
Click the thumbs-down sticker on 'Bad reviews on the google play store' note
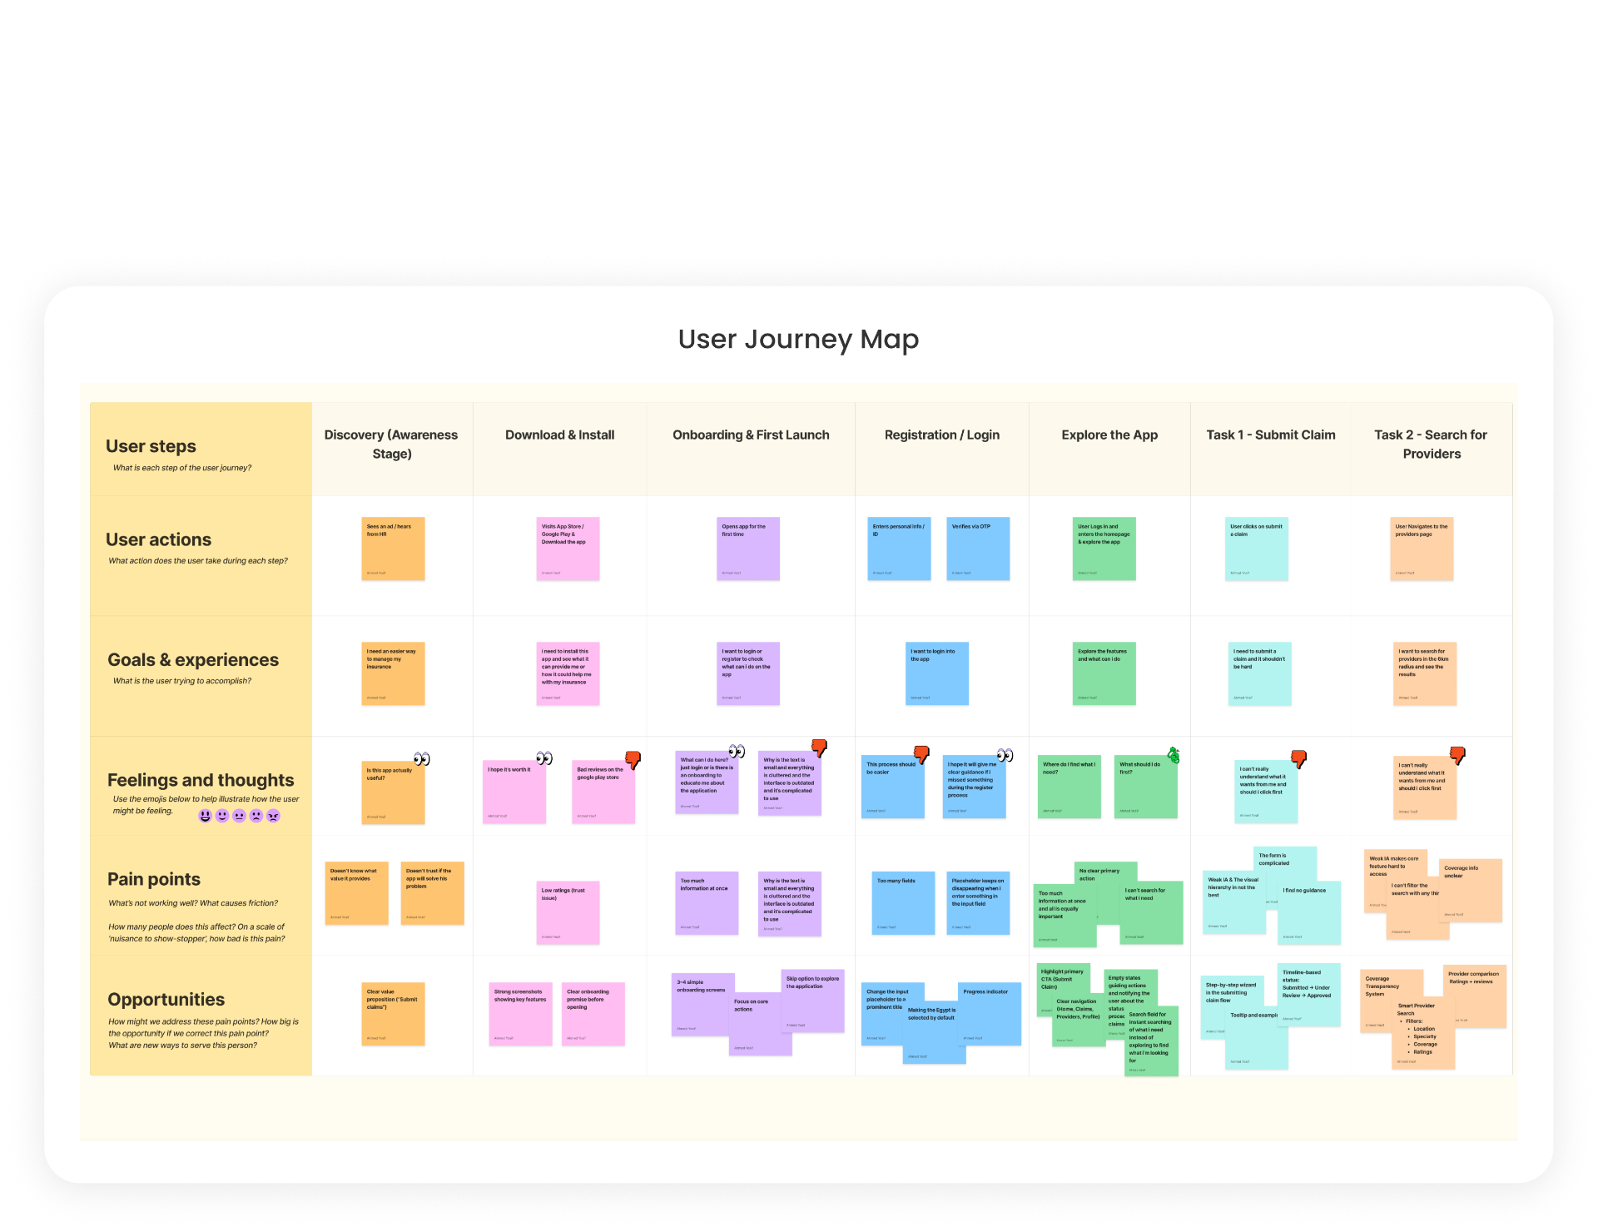coord(633,759)
